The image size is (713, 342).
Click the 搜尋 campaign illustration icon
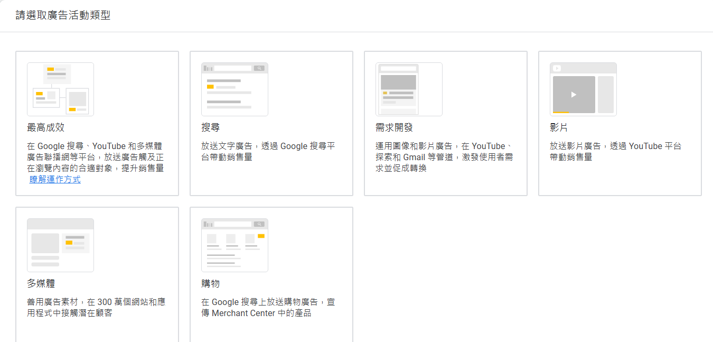point(234,89)
